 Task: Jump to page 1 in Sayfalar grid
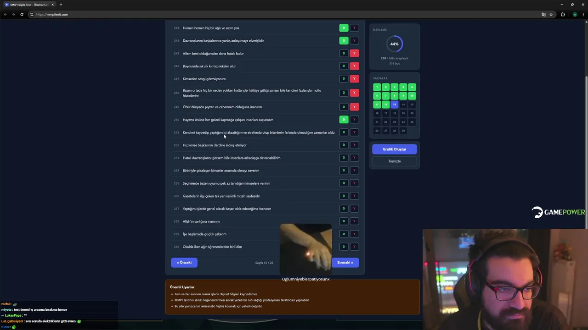click(377, 87)
